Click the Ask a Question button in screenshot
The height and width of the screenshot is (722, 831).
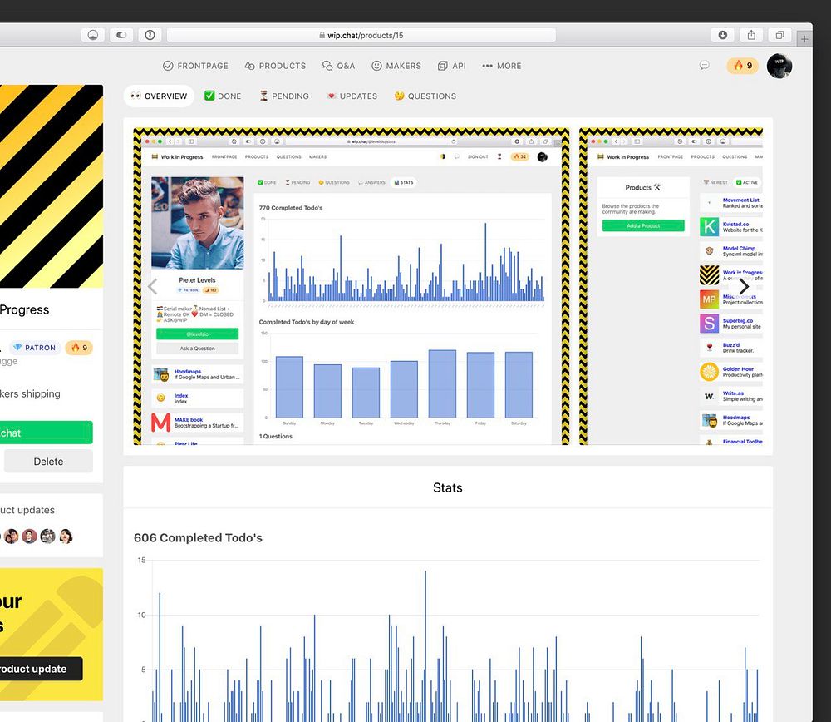click(x=197, y=349)
